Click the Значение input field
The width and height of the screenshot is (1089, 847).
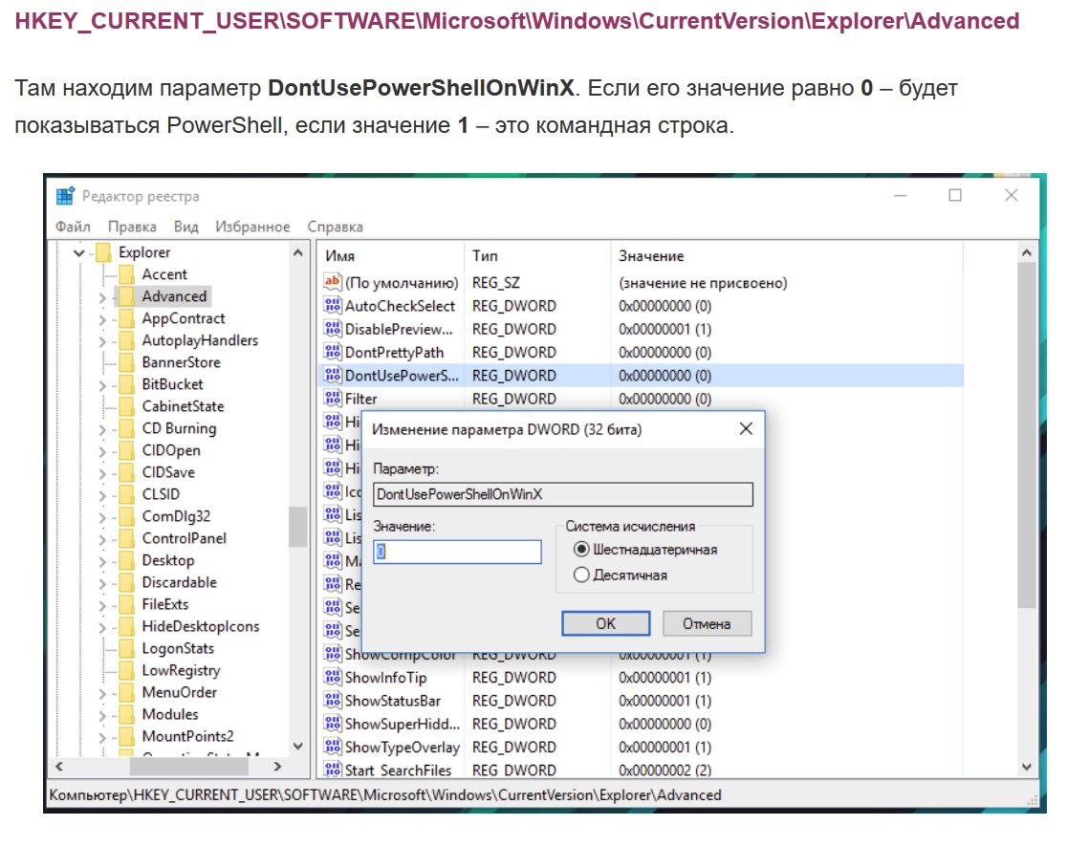(457, 552)
